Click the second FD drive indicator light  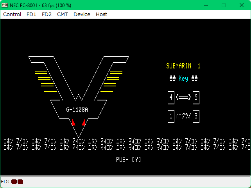point(20,182)
